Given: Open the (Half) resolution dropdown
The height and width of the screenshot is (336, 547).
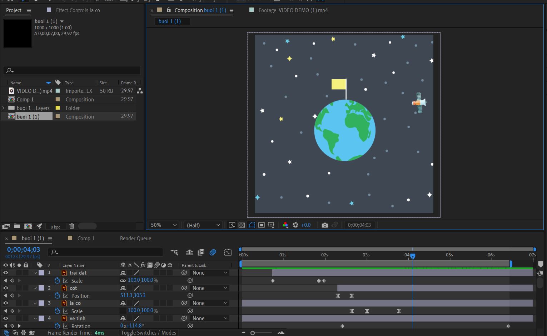Looking at the screenshot, I should [203, 225].
